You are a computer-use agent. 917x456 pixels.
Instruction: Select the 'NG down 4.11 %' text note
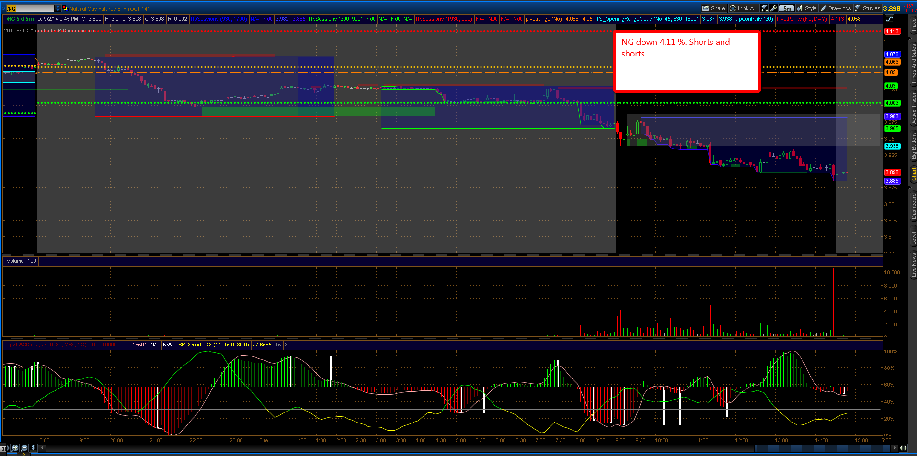(687, 61)
